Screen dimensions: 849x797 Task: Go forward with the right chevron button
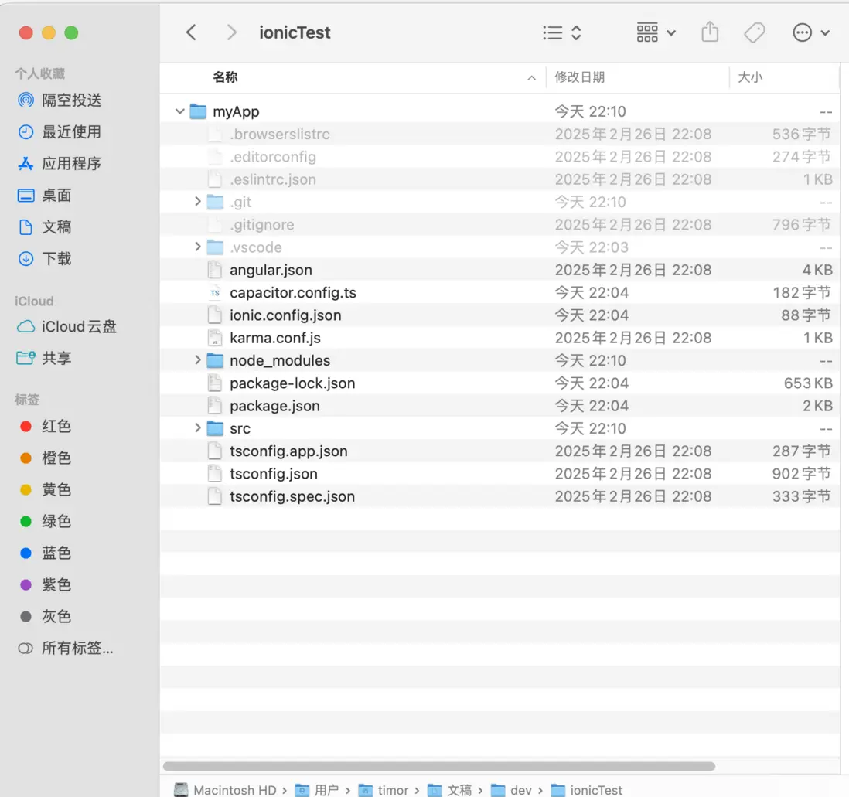pyautogui.click(x=231, y=32)
